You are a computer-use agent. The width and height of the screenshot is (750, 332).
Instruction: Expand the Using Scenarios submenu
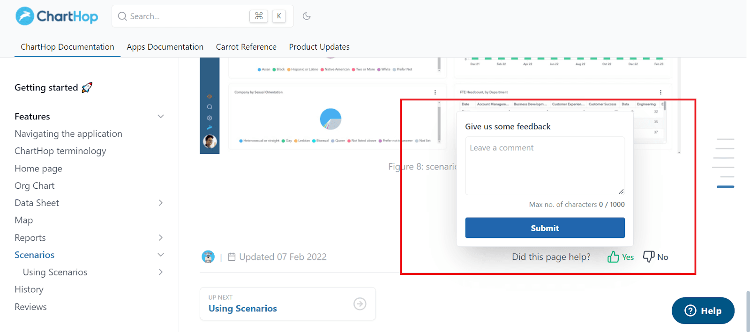tap(161, 272)
